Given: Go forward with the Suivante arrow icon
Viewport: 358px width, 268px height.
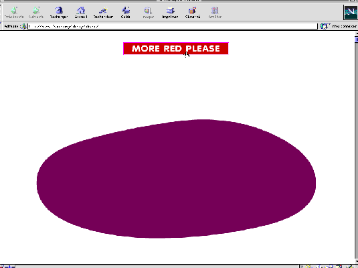Looking at the screenshot, I should pos(36,12).
